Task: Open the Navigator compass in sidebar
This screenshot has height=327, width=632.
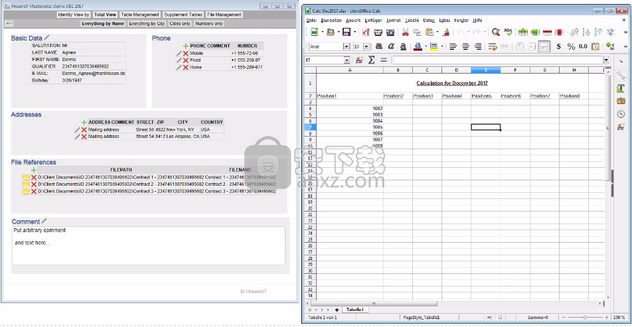Action: 621,114
